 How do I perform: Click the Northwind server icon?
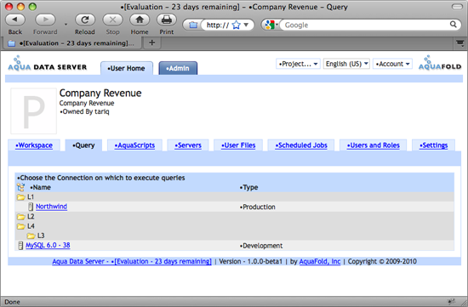31,207
